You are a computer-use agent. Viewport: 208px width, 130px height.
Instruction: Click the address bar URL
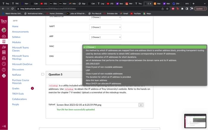48,9
